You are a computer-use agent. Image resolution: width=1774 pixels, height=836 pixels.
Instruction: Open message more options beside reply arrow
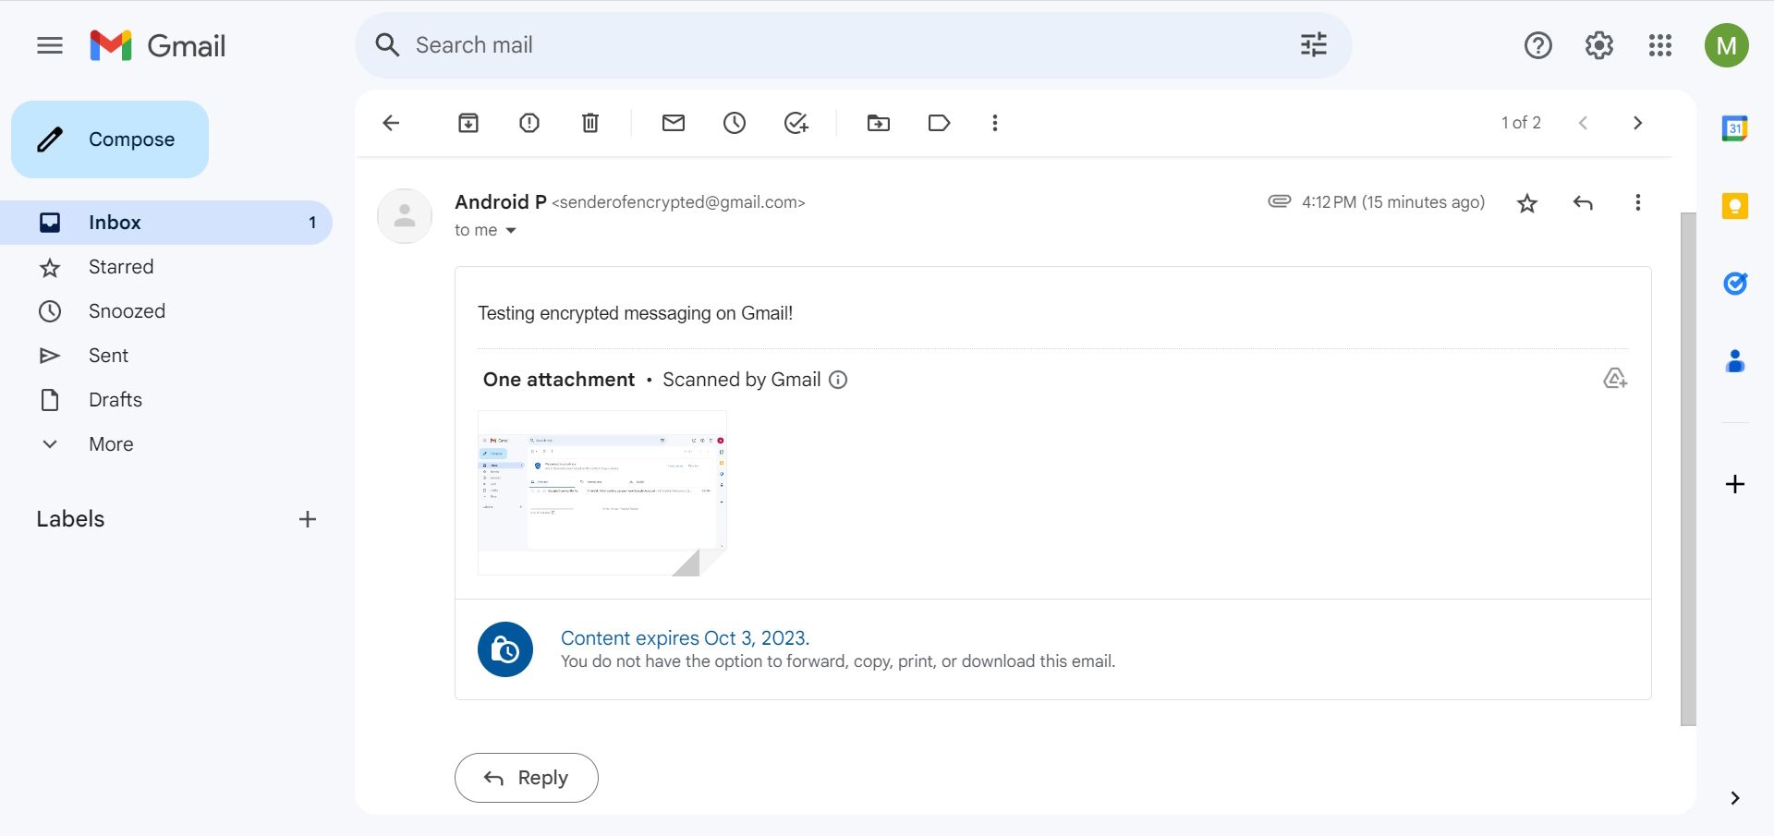[x=1637, y=202]
